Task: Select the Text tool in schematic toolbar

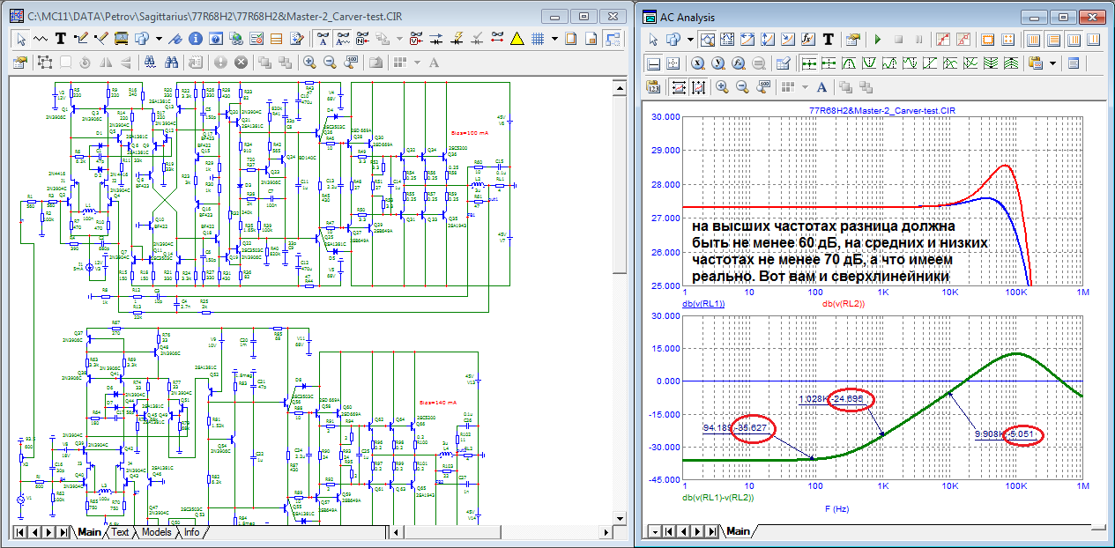Action: tap(61, 39)
